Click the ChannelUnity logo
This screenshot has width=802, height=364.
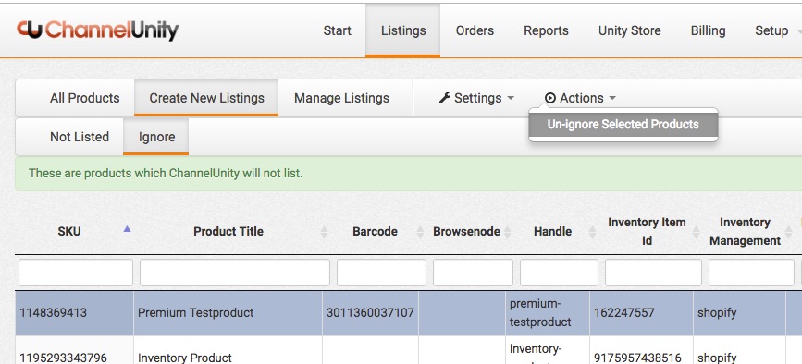tap(97, 30)
